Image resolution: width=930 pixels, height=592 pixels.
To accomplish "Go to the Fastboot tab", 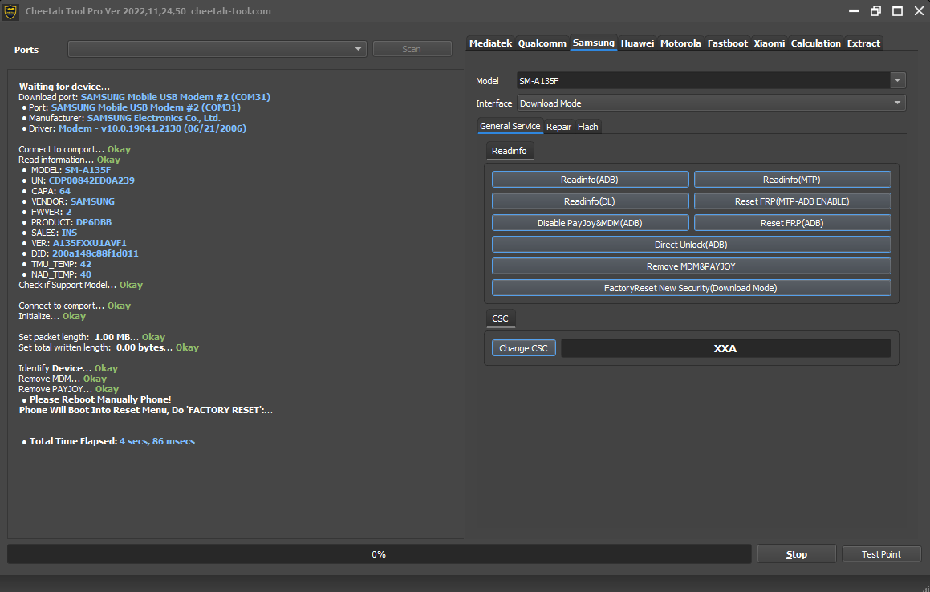I will (x=727, y=43).
